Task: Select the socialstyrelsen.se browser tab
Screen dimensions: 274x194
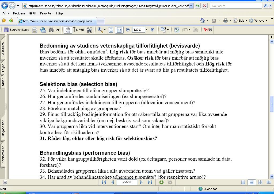Action: (x=57, y=21)
